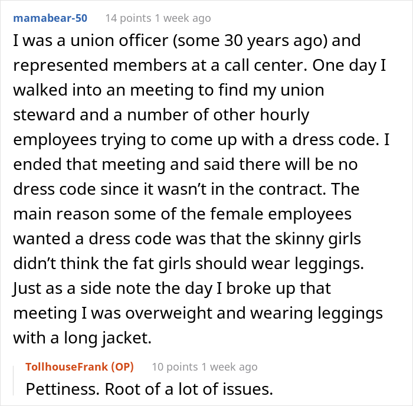The image size is (413, 406).
Task: Click the line 'wanted a dress code was that'
Action: [x=187, y=239]
